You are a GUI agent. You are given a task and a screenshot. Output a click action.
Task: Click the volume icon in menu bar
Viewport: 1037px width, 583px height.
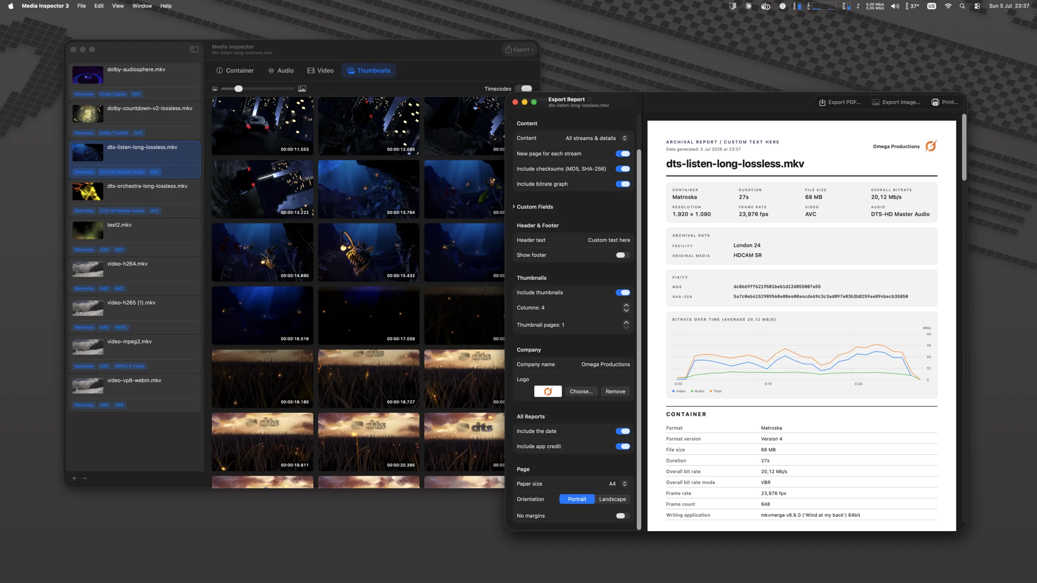tap(895, 6)
